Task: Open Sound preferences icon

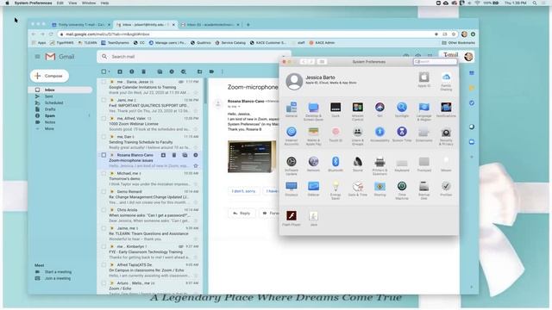Action: point(358,161)
